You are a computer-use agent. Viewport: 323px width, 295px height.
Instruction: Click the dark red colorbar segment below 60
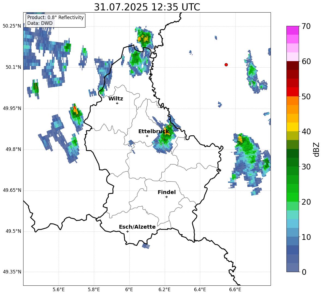(x=292, y=65)
